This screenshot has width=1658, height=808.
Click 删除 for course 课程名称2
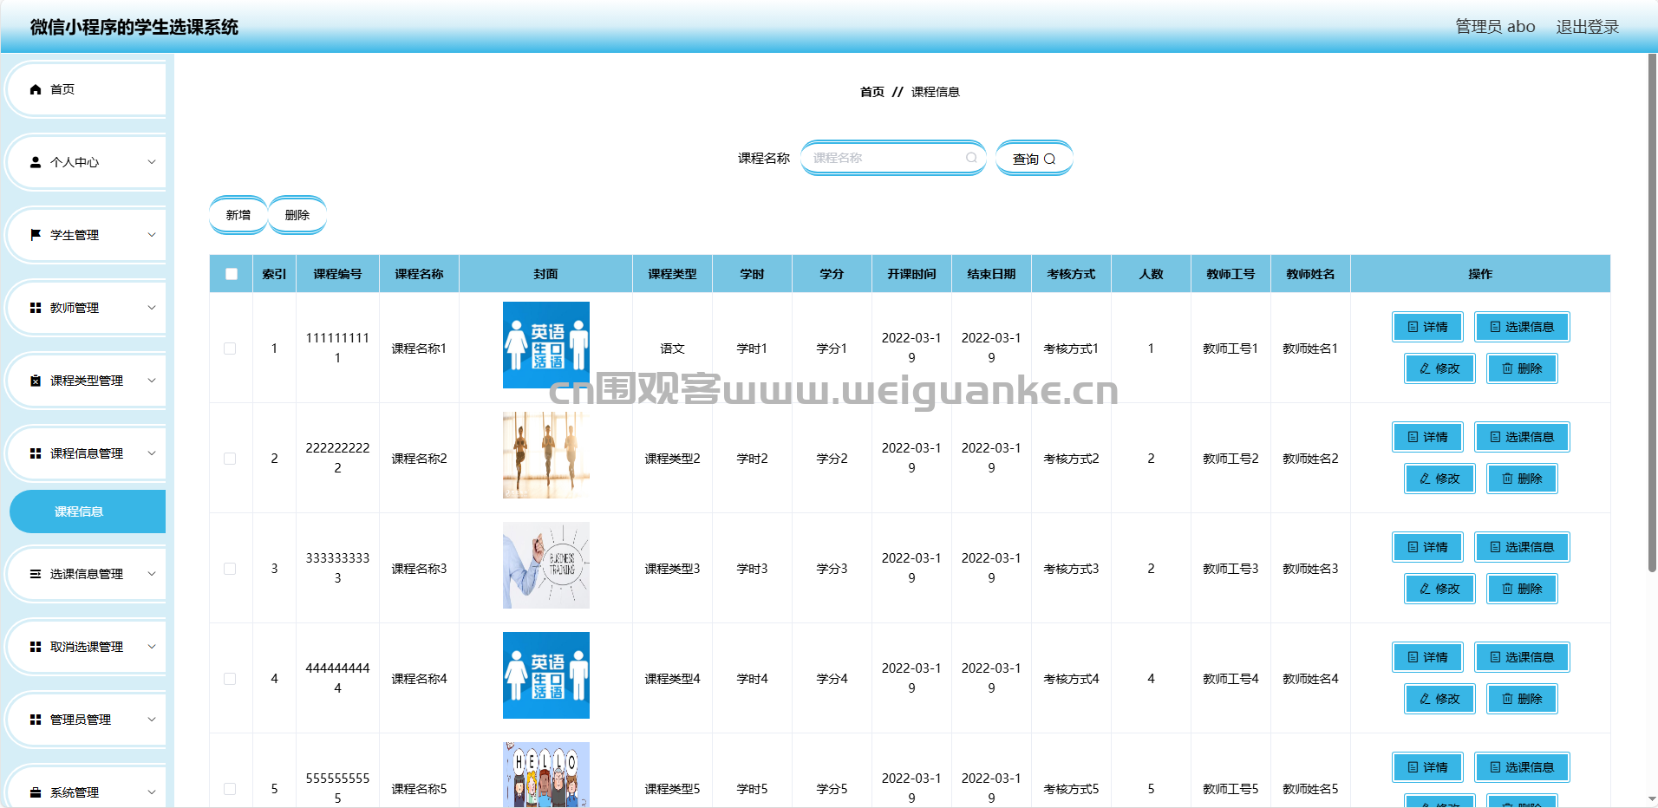(1522, 479)
